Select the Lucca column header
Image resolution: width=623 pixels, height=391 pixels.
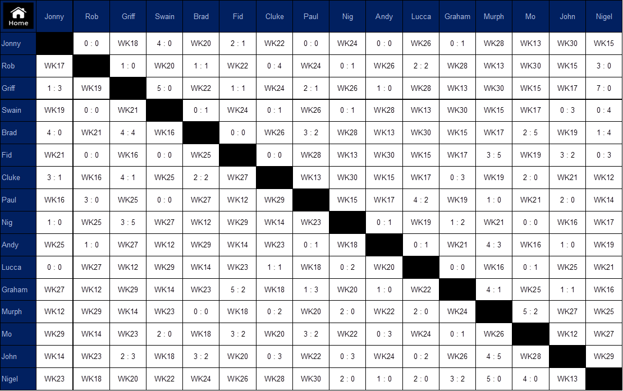point(421,16)
